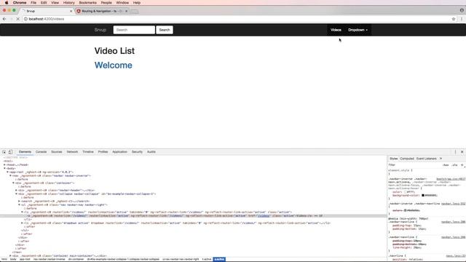Viewport: 466px width, 262px height.
Task: Open the People menu in the menu bar
Action: coord(106,3)
